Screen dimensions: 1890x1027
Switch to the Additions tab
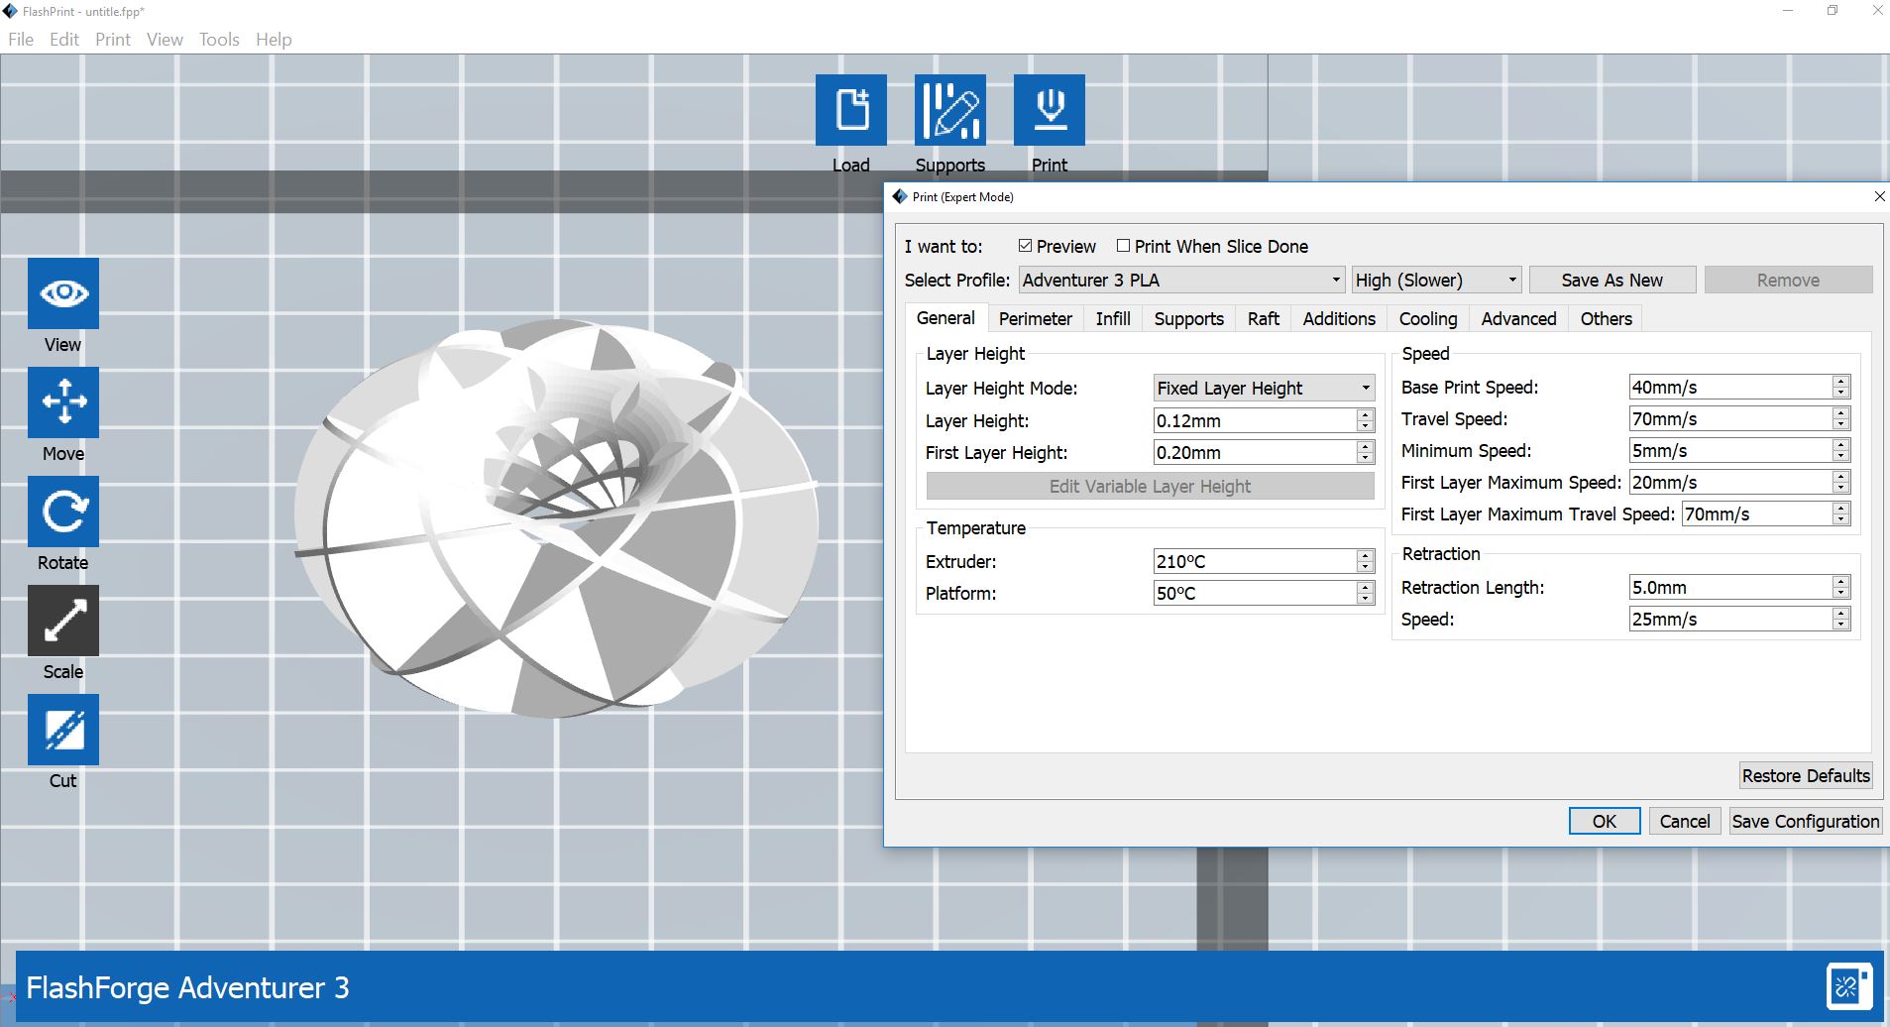coord(1339,318)
